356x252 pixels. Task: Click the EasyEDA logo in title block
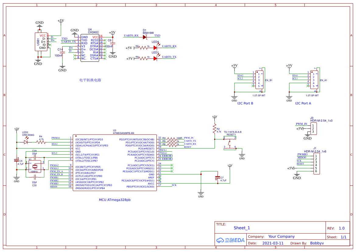coord(231,240)
